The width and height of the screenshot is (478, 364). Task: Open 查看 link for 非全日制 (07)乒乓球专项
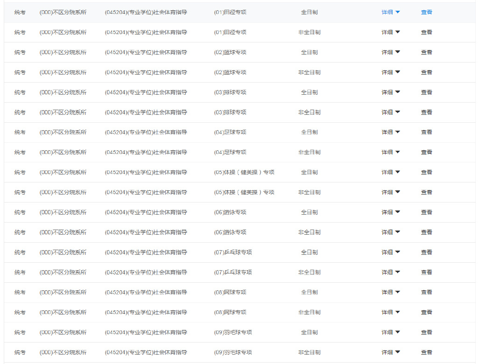(427, 272)
